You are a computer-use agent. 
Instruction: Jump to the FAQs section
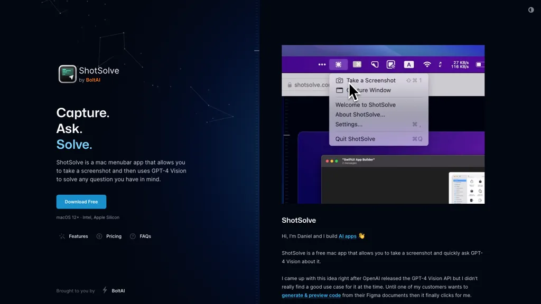point(145,236)
